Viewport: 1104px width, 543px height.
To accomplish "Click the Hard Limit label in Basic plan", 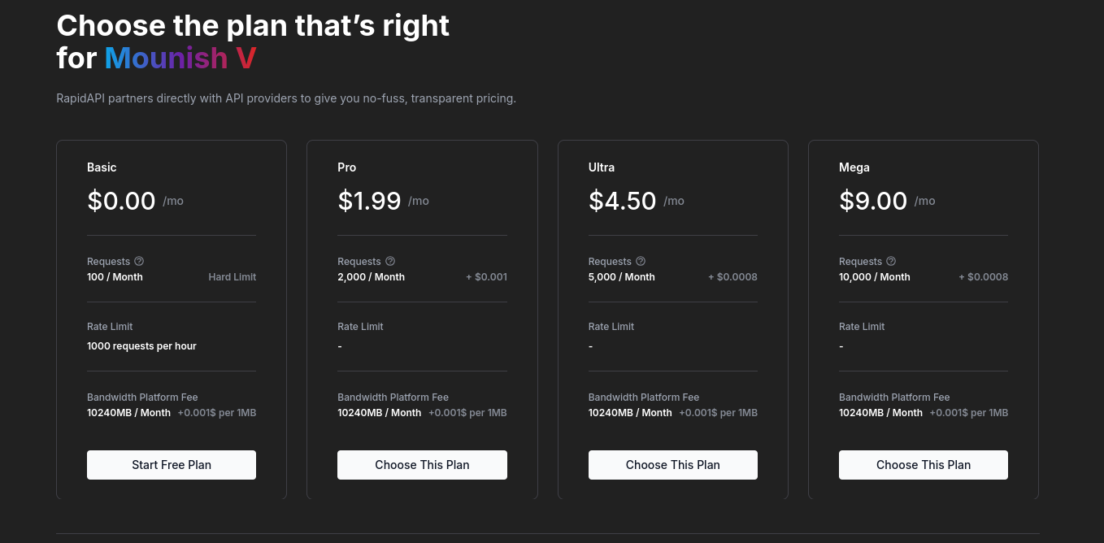I will [232, 277].
